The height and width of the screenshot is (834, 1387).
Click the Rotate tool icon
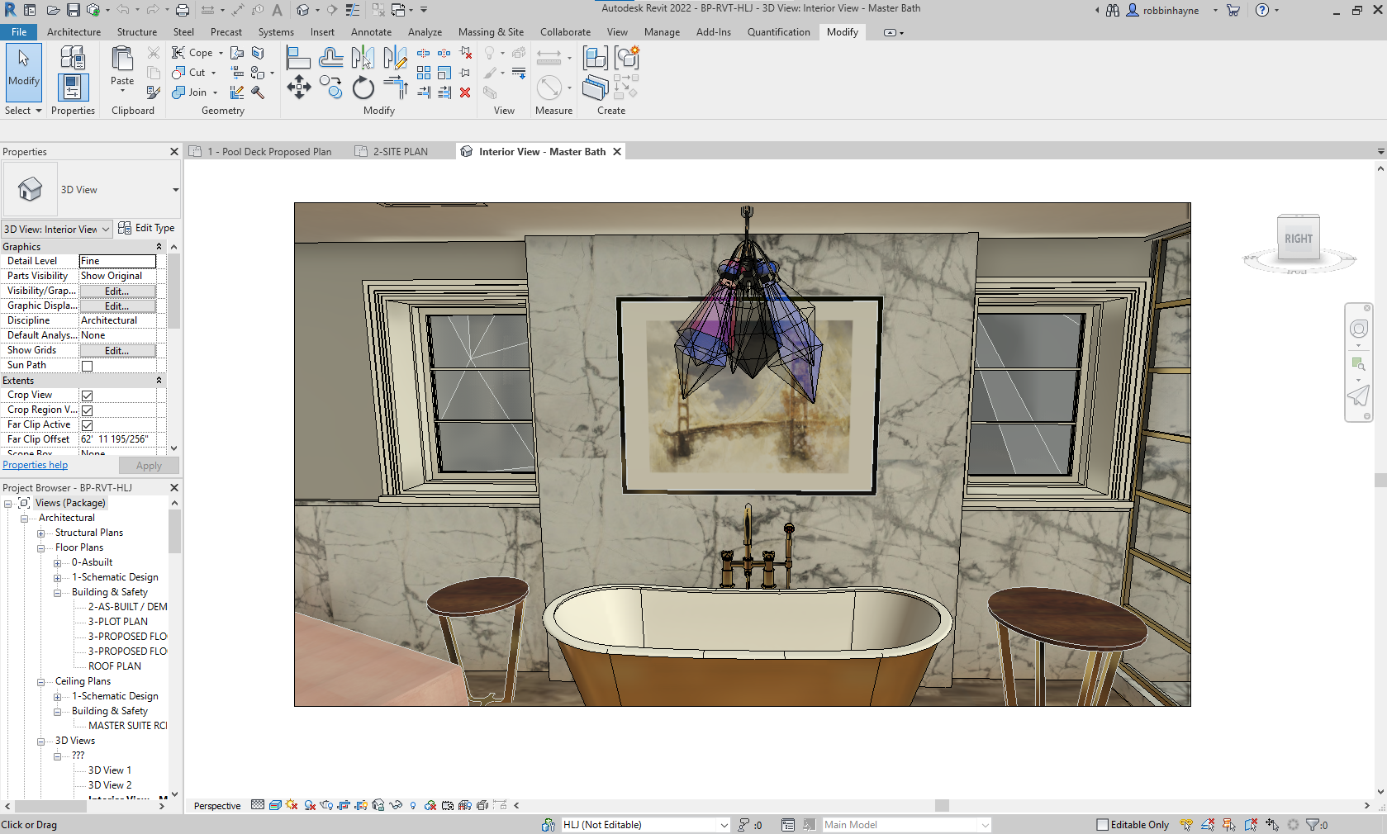tap(363, 88)
